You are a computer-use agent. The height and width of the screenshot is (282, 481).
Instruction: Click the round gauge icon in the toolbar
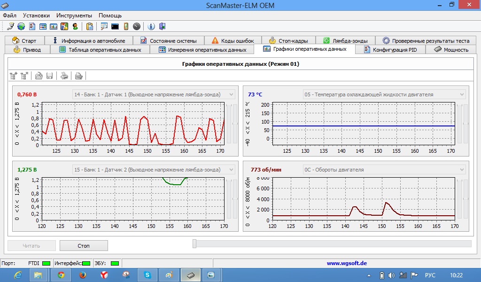pyautogui.click(x=137, y=26)
